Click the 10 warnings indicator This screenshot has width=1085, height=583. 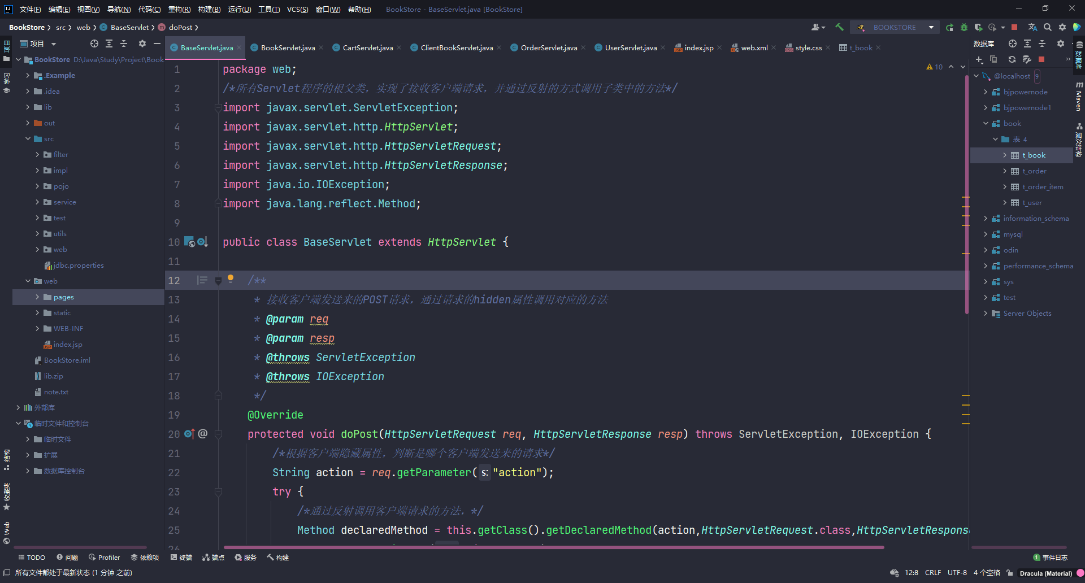click(935, 67)
